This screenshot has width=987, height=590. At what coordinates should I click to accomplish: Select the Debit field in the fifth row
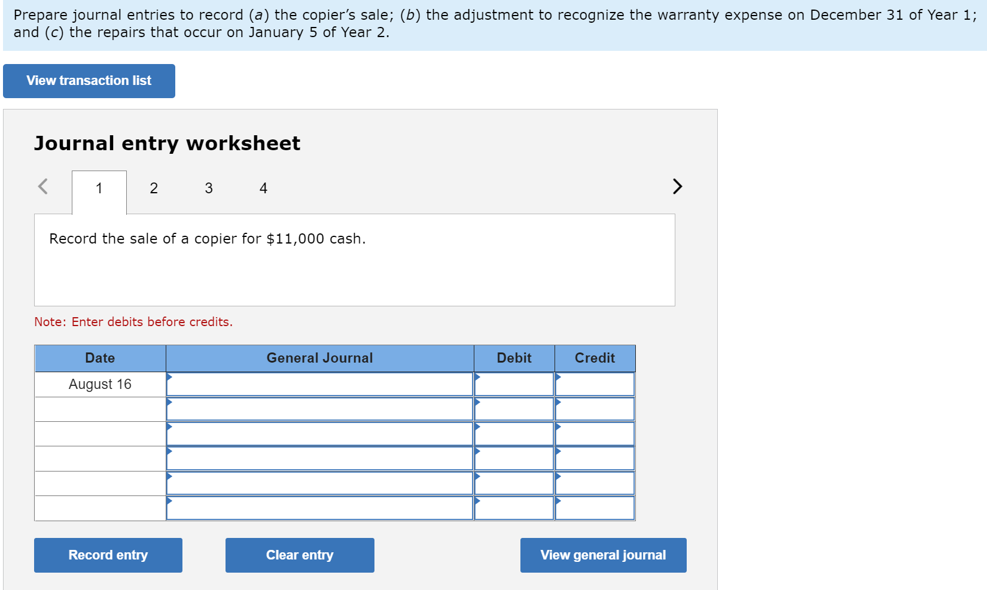point(514,483)
